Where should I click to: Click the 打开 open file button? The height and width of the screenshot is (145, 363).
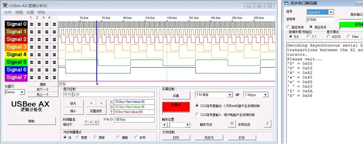pyautogui.click(x=242, y=138)
